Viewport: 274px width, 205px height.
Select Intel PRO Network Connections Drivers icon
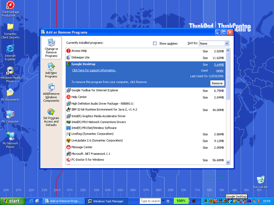(x=68, y=122)
